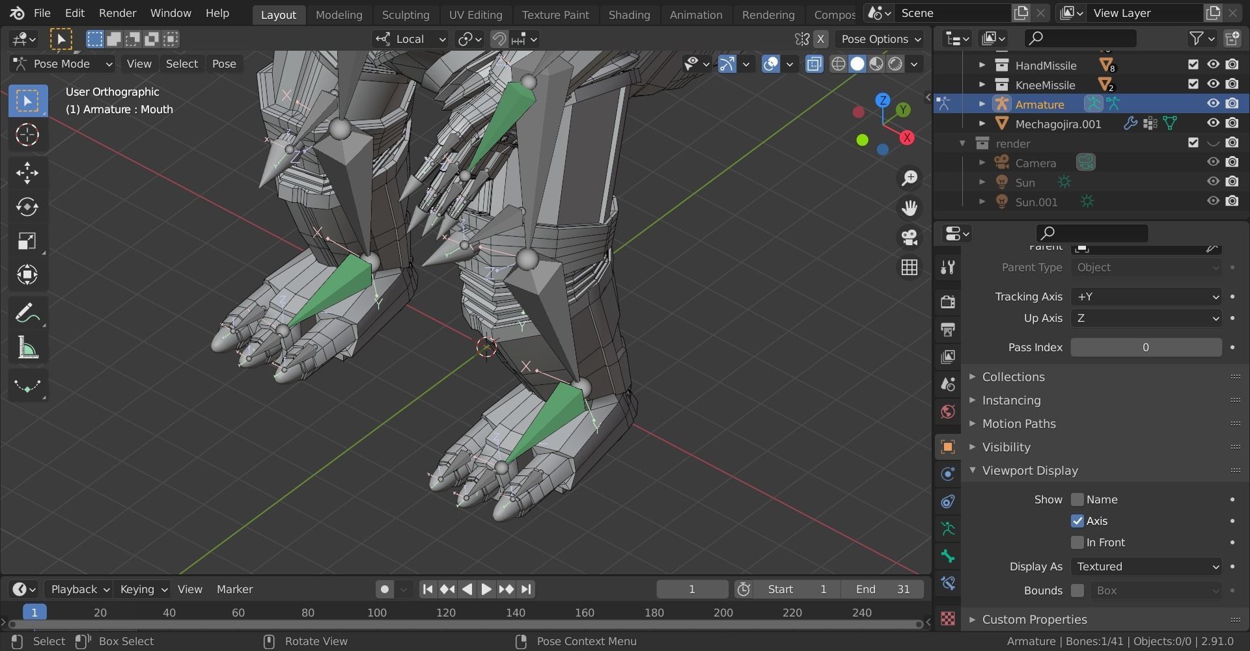Choose the Move tool
Image resolution: width=1250 pixels, height=651 pixels.
point(27,172)
